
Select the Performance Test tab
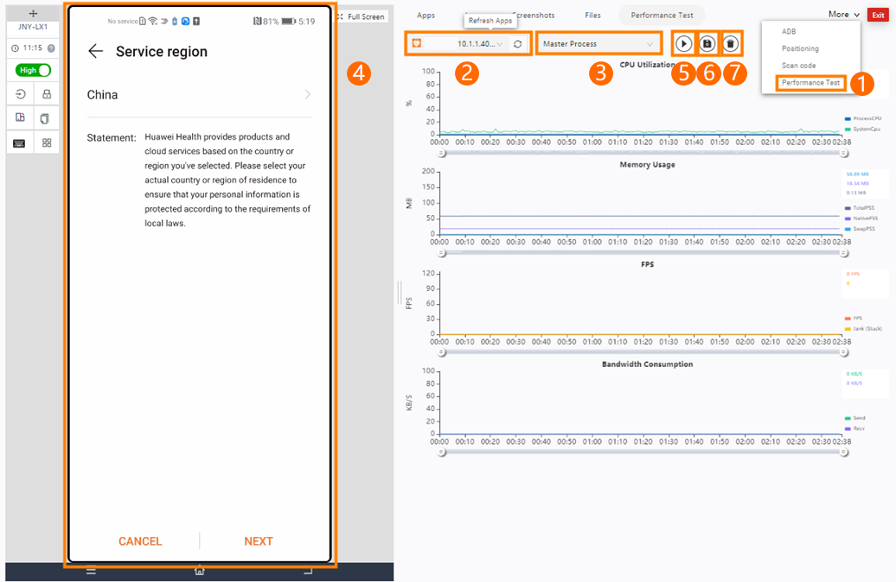pos(662,16)
